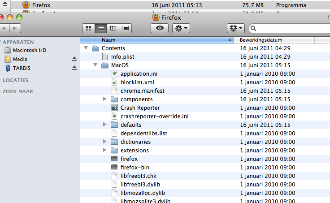Select the dependentlibs.list file icon
This screenshot has width=330, height=203.
[x=114, y=133]
